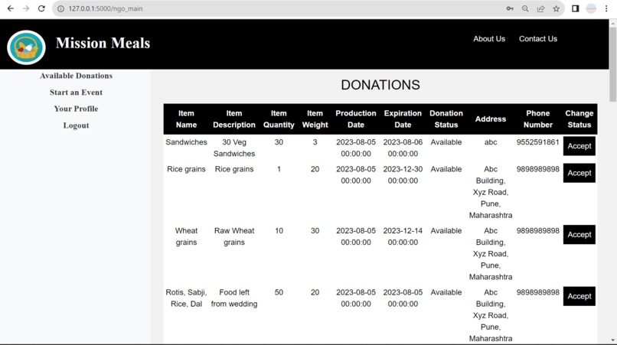The width and height of the screenshot is (617, 345).
Task: Accept the Rotis, Sabji, Rice, Dal donation
Action: point(579,296)
